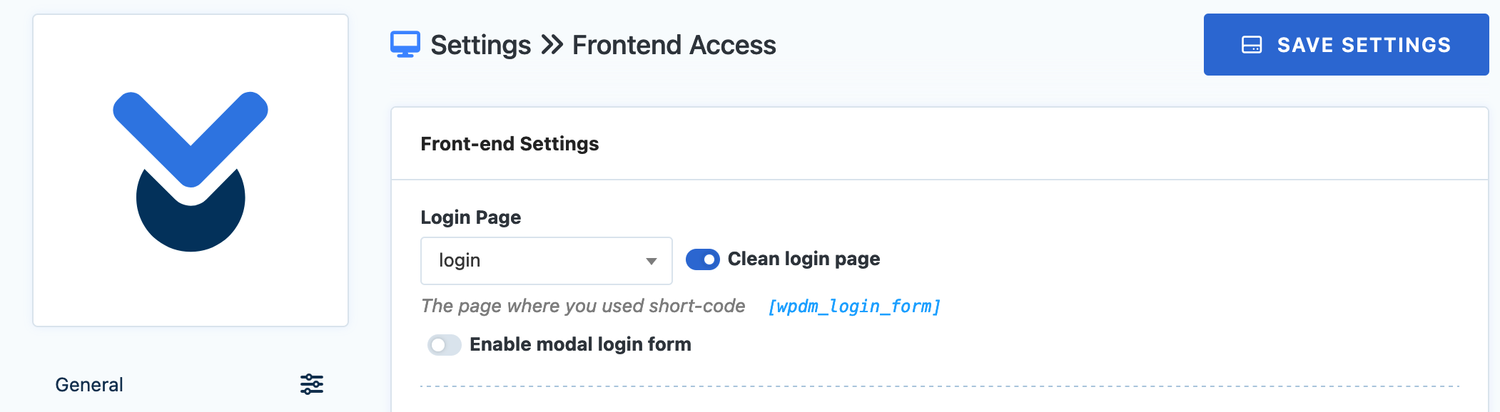The width and height of the screenshot is (1500, 412).
Task: Open the General settings tab in sidebar
Action: pos(190,384)
